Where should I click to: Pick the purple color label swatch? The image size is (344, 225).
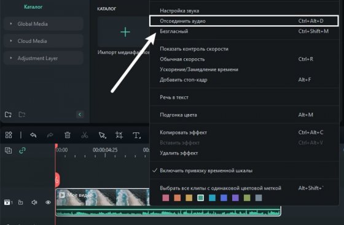pos(235,198)
